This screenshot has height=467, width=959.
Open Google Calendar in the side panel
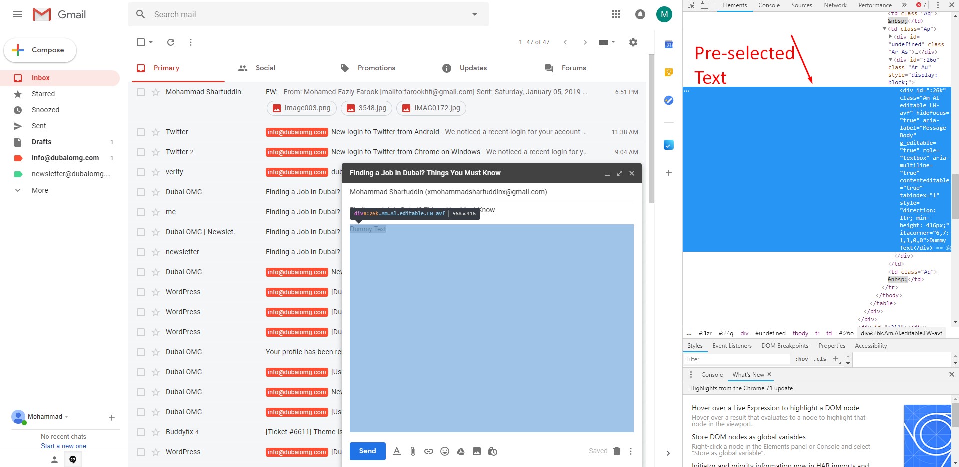tap(669, 45)
